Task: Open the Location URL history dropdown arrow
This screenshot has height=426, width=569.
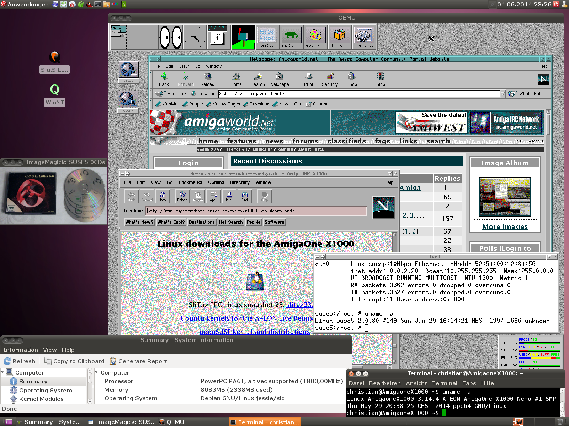Action: 503,94
